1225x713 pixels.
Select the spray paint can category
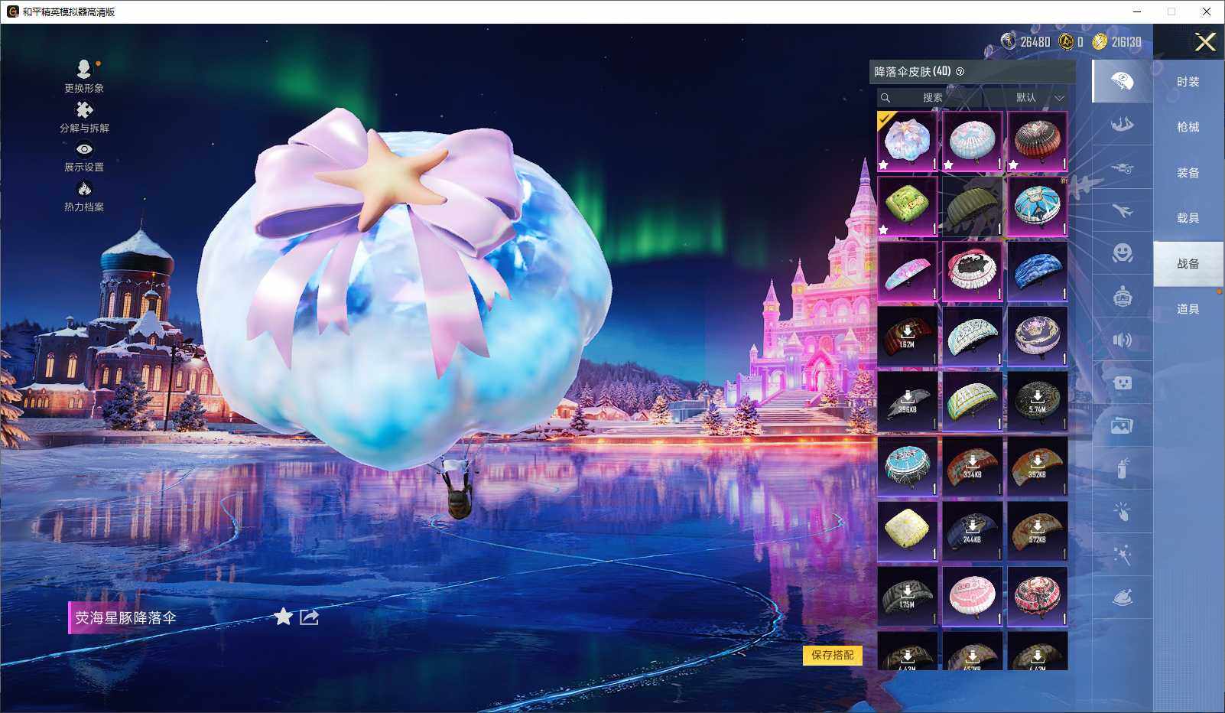[1122, 468]
